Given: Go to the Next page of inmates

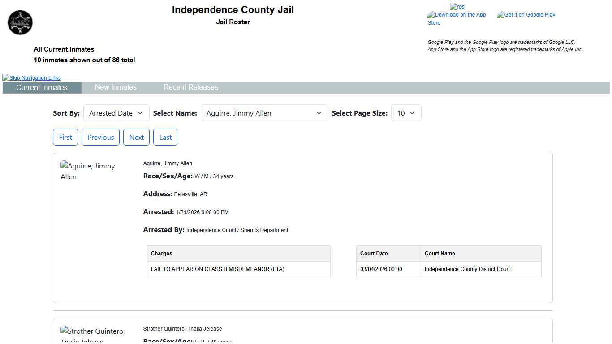Looking at the screenshot, I should 136,138.
